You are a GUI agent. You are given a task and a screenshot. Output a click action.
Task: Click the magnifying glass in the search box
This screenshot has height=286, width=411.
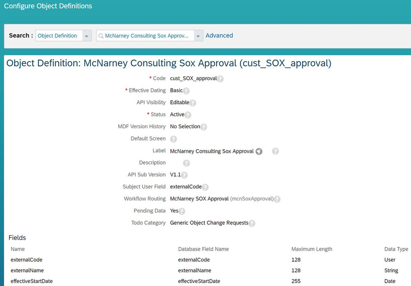coord(101,36)
